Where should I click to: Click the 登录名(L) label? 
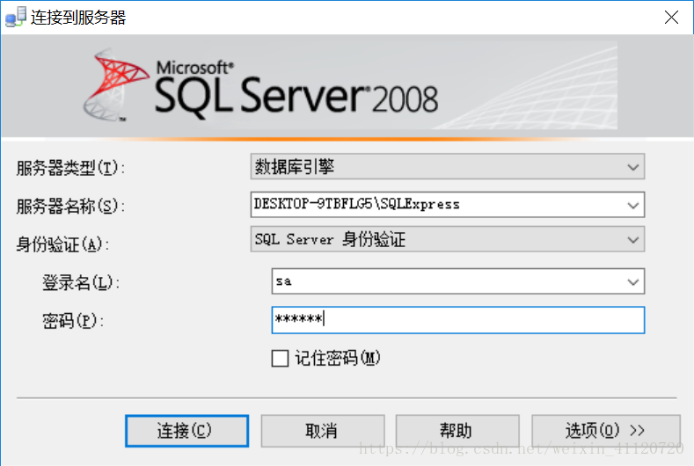pos(81,282)
